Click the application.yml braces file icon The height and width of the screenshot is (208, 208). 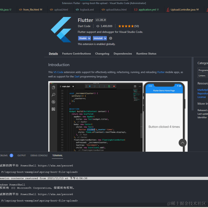136,10
